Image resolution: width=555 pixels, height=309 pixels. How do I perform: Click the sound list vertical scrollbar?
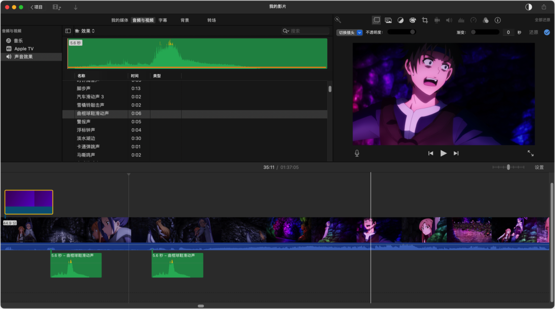click(x=330, y=89)
